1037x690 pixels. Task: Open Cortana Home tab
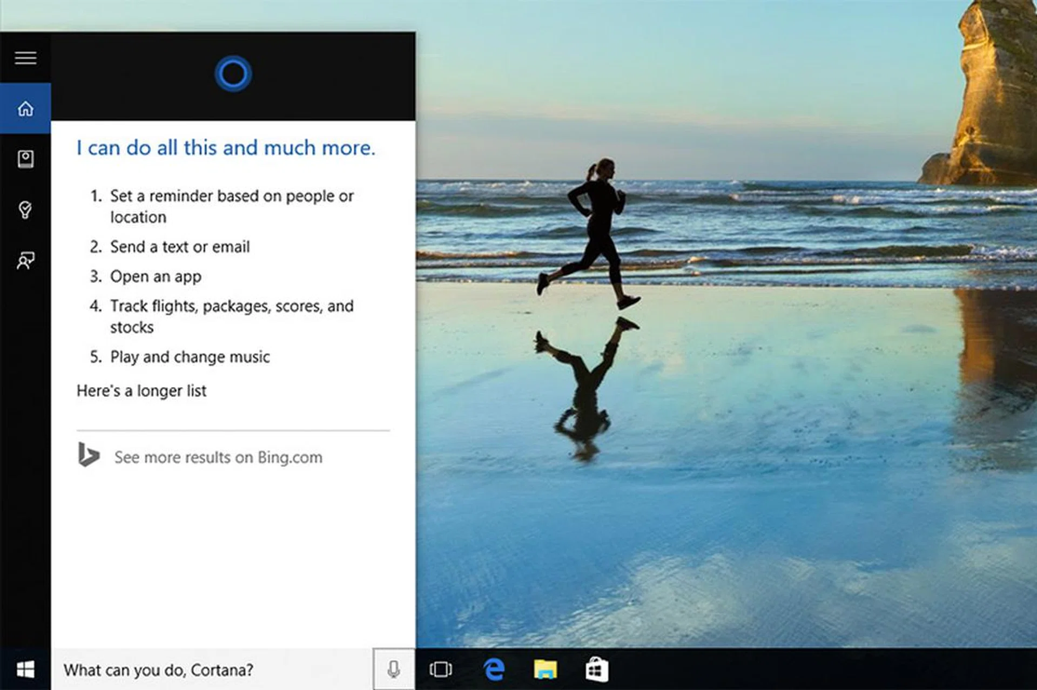[25, 109]
